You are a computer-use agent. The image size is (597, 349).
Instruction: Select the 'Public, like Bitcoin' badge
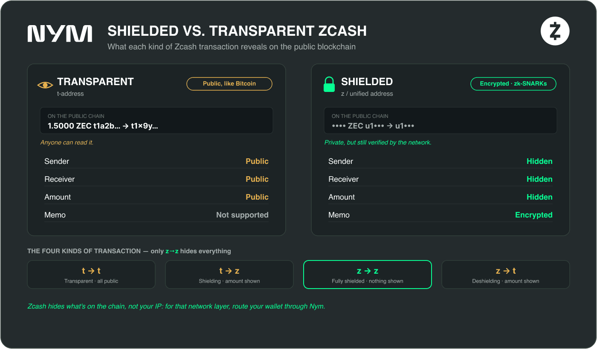pos(229,84)
